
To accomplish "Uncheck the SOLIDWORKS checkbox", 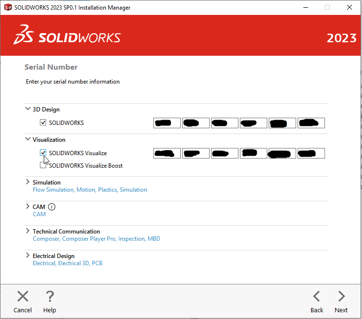I will pyautogui.click(x=43, y=123).
